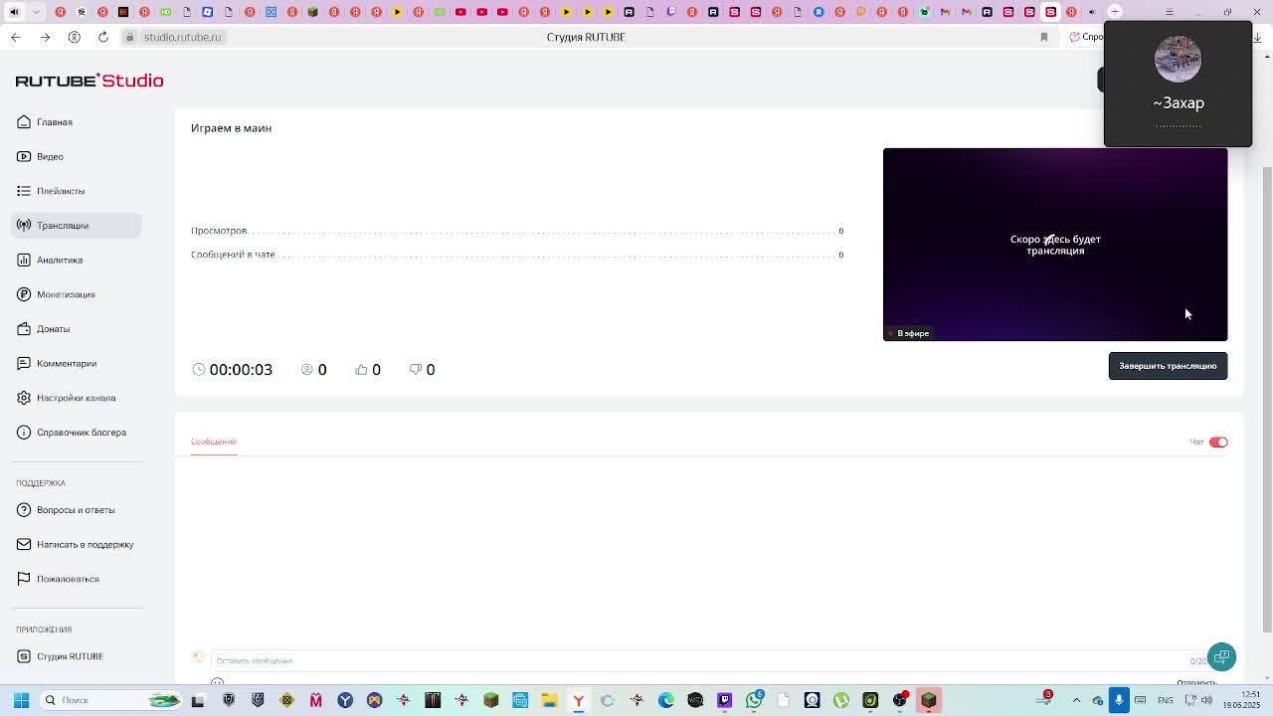
Task: Click the Играем в маин stream title
Action: tap(231, 128)
